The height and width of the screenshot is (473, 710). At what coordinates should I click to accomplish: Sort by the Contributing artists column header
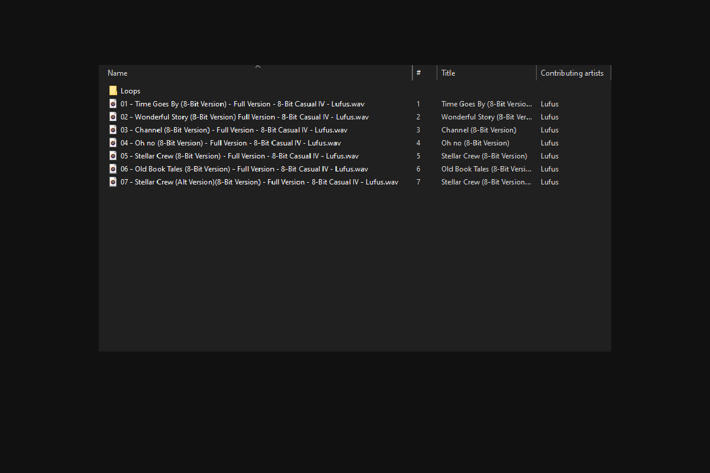pos(573,73)
